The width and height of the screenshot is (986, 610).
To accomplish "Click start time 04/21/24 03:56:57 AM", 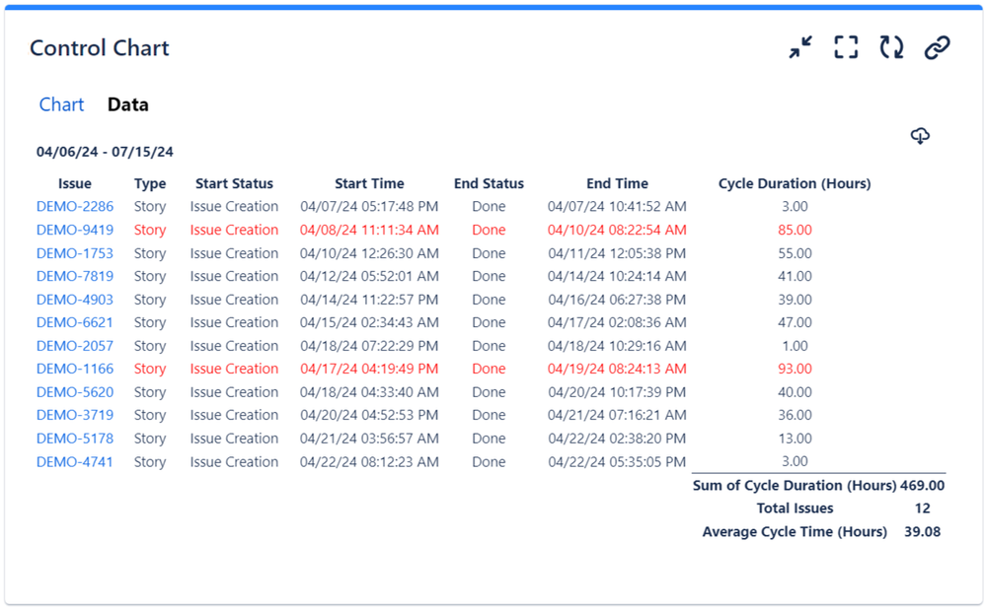I will (369, 439).
